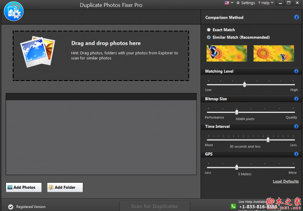Click the Add Photos button

[x=24, y=187]
